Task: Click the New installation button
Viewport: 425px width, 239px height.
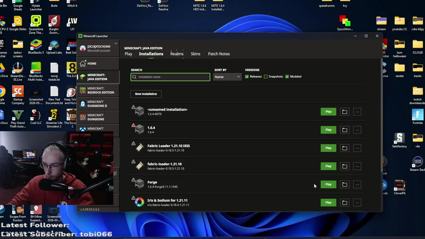Action: click(x=146, y=94)
